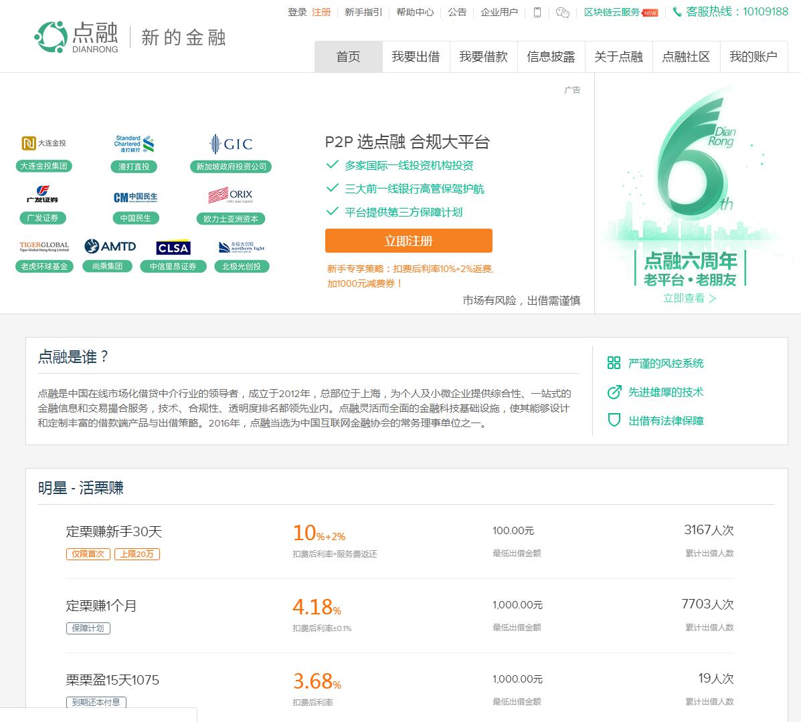The width and height of the screenshot is (801, 722).
Task: Click the 4.18% rate value
Action: 317,607
